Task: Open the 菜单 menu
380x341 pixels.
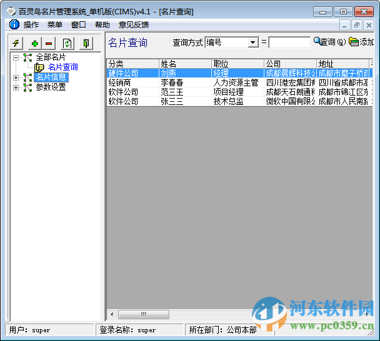Action: click(55, 25)
